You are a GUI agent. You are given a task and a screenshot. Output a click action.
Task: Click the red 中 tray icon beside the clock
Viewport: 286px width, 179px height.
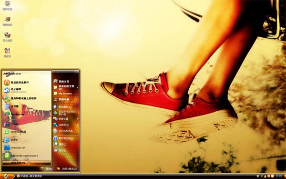click(x=273, y=176)
